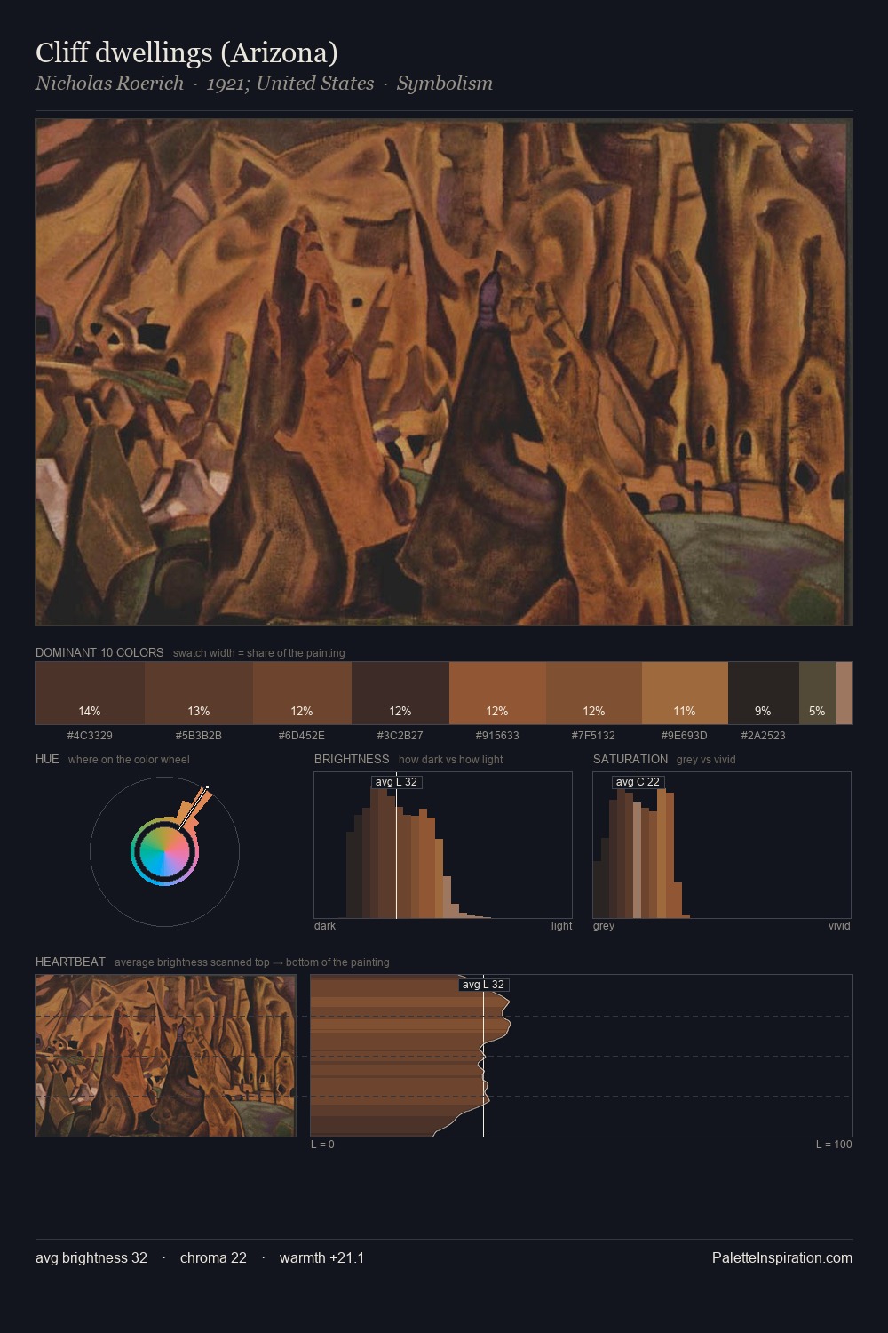Select the 11% swatch #9E693D
Viewport: 888px width, 1333px height.
[x=685, y=693]
